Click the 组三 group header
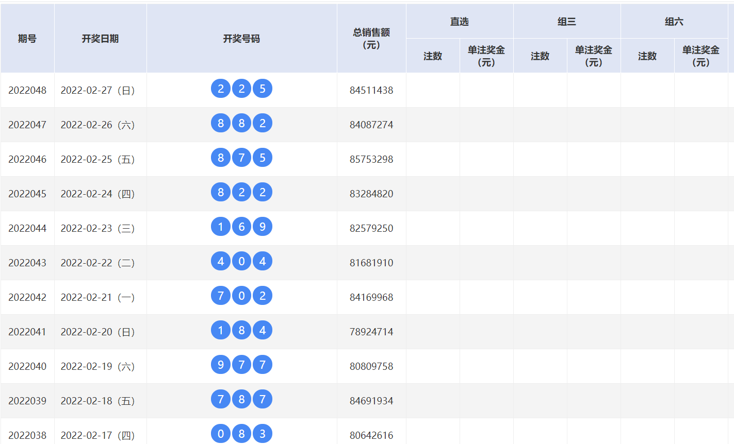Image resolution: width=734 pixels, height=444 pixels. coord(567,21)
